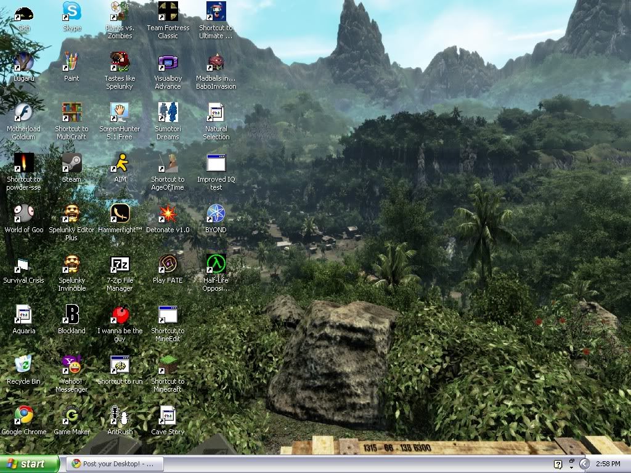Viewport: 631px width, 473px height.
Task: Click the Detonate v1.0 icon
Action: click(168, 214)
